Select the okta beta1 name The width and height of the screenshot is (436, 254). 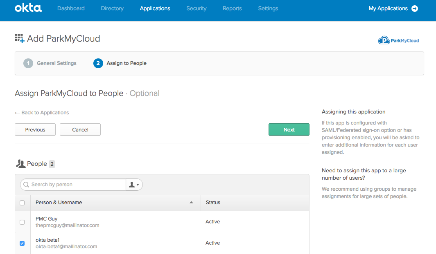coord(47,240)
